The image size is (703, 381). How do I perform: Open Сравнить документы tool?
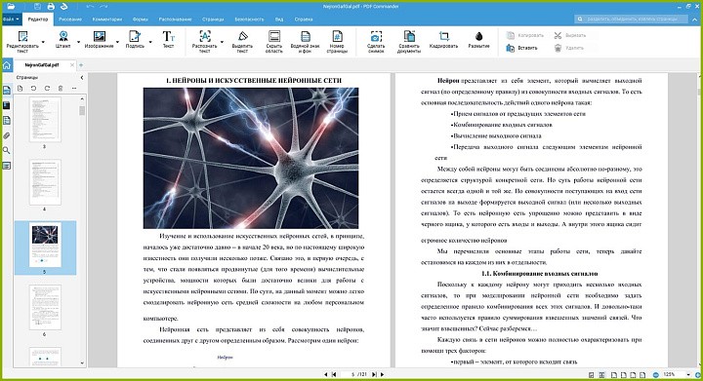409,42
